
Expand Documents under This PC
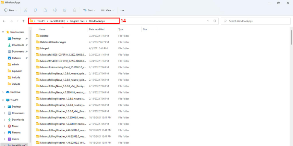[x=5, y=113]
